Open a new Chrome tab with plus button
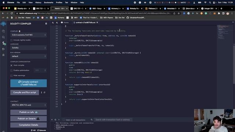The width and height of the screenshot is (235, 132). tap(221, 8)
